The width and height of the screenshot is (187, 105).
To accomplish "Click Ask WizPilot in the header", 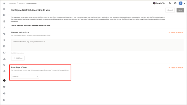I will pos(159,3).
